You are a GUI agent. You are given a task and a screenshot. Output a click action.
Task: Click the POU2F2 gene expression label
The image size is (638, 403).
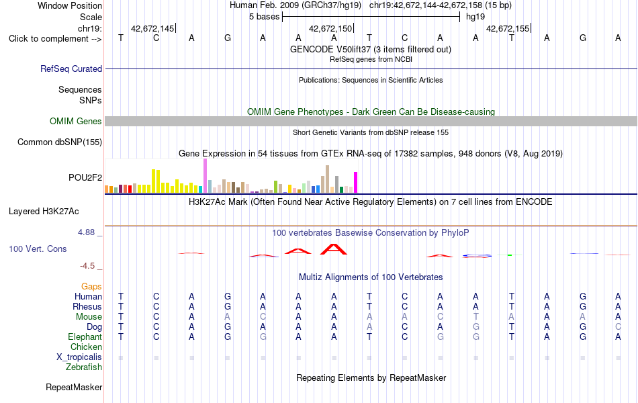pyautogui.click(x=85, y=177)
